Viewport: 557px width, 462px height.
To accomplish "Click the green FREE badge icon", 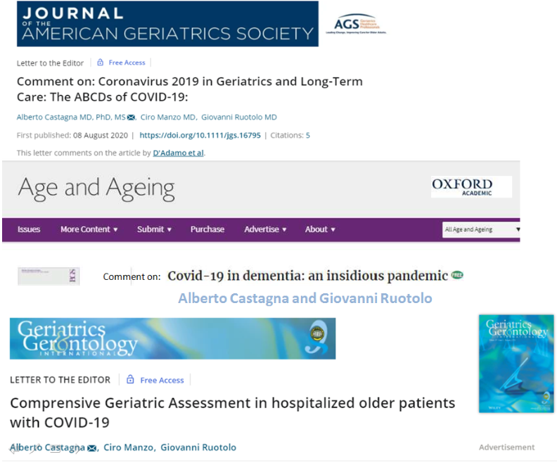I will (x=457, y=275).
